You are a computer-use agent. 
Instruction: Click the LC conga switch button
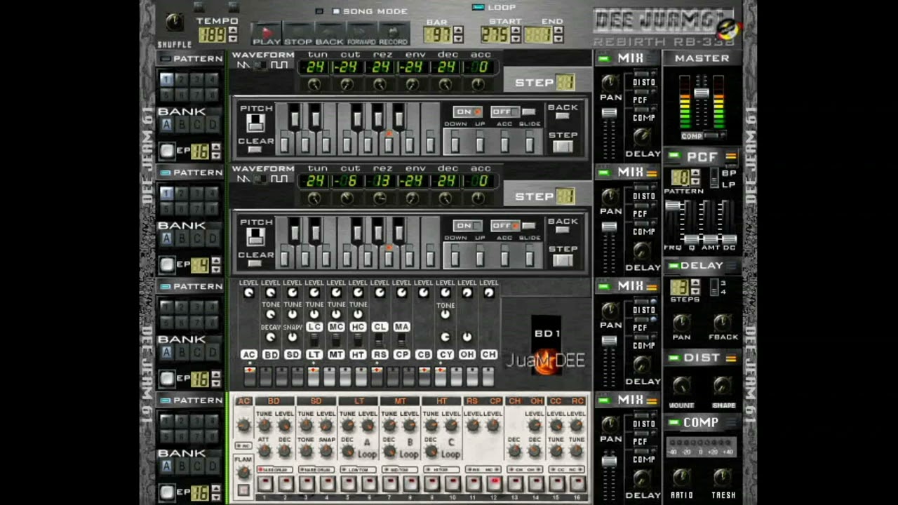pos(314,327)
